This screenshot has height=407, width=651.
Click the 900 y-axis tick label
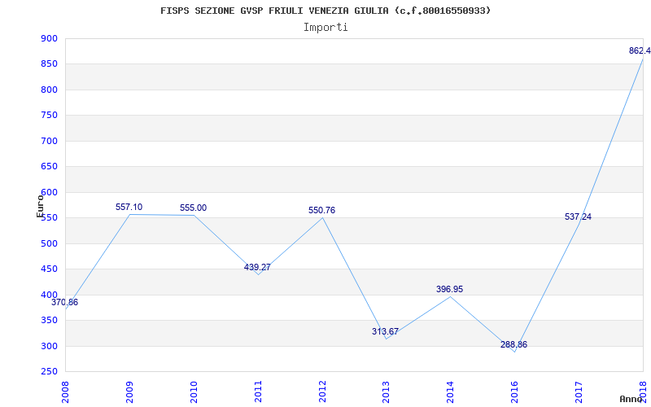pyautogui.click(x=49, y=38)
